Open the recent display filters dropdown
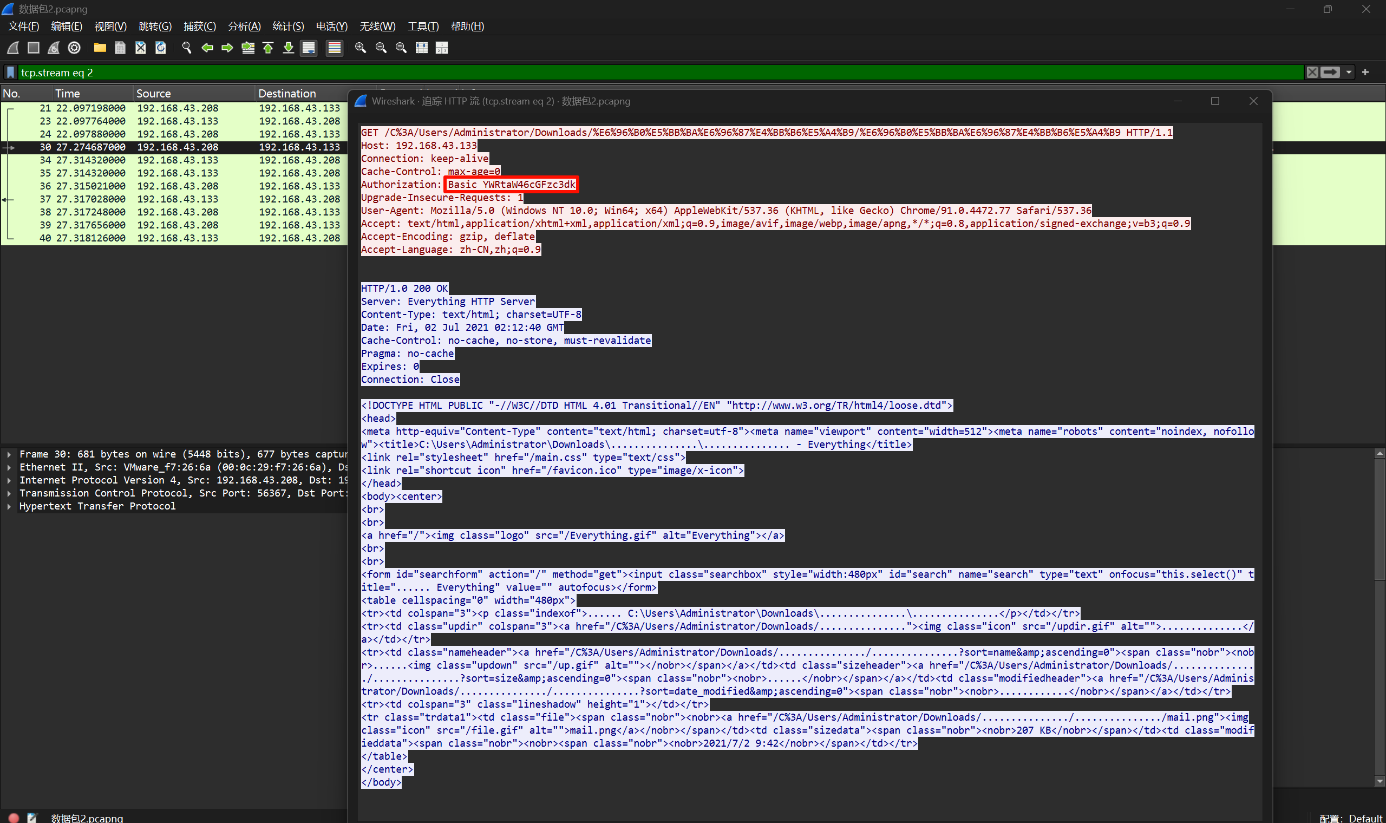This screenshot has width=1386, height=823. pyautogui.click(x=1348, y=73)
